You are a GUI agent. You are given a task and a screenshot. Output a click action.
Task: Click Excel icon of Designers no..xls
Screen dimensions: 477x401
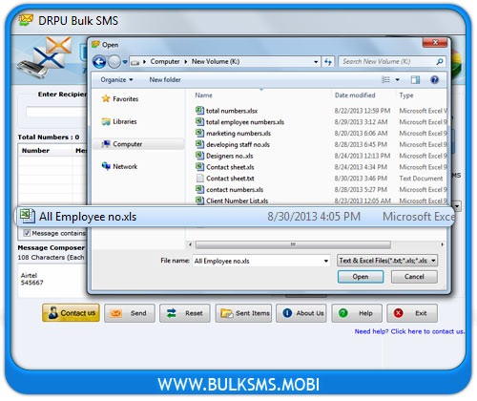(x=199, y=156)
